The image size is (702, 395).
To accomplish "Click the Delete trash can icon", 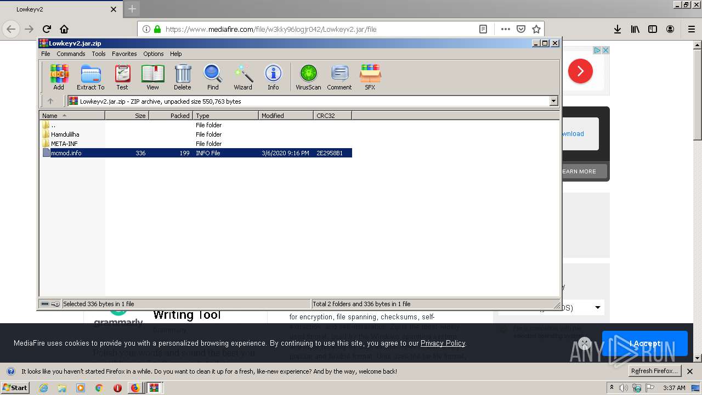I will (183, 77).
